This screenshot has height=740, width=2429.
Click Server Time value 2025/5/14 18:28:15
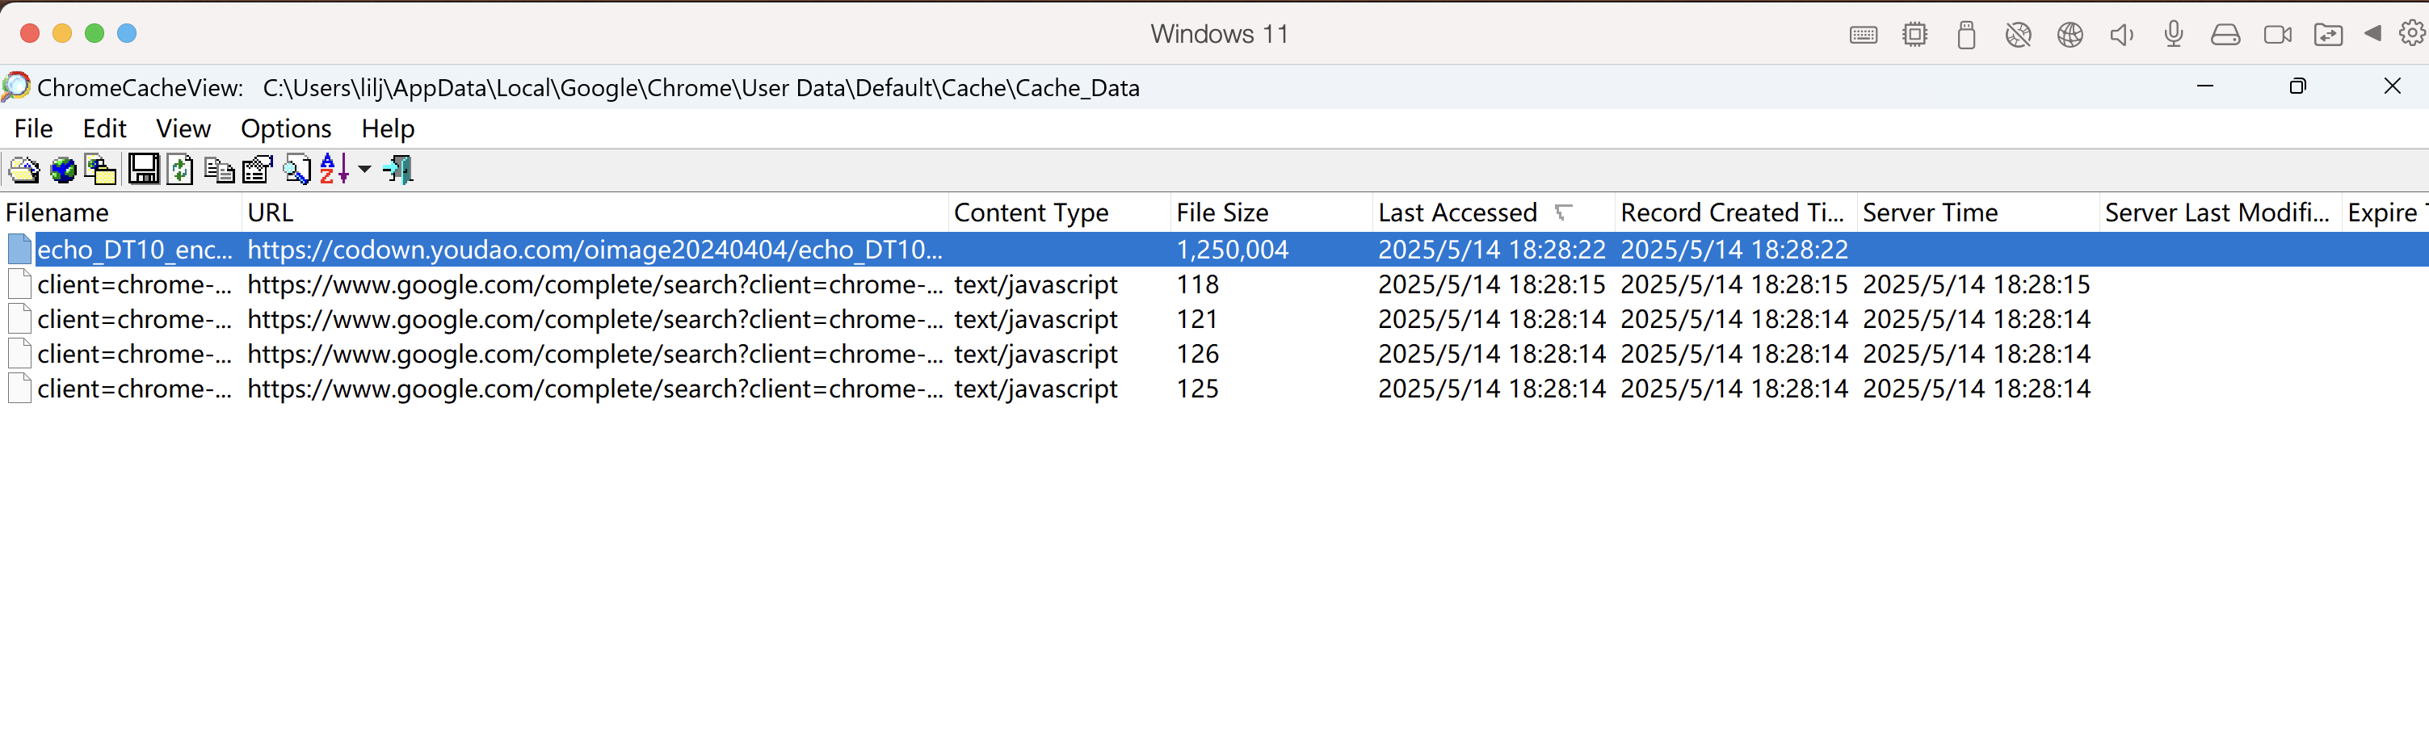click(x=1977, y=284)
